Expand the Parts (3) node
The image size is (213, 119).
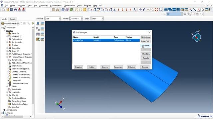[7, 33]
